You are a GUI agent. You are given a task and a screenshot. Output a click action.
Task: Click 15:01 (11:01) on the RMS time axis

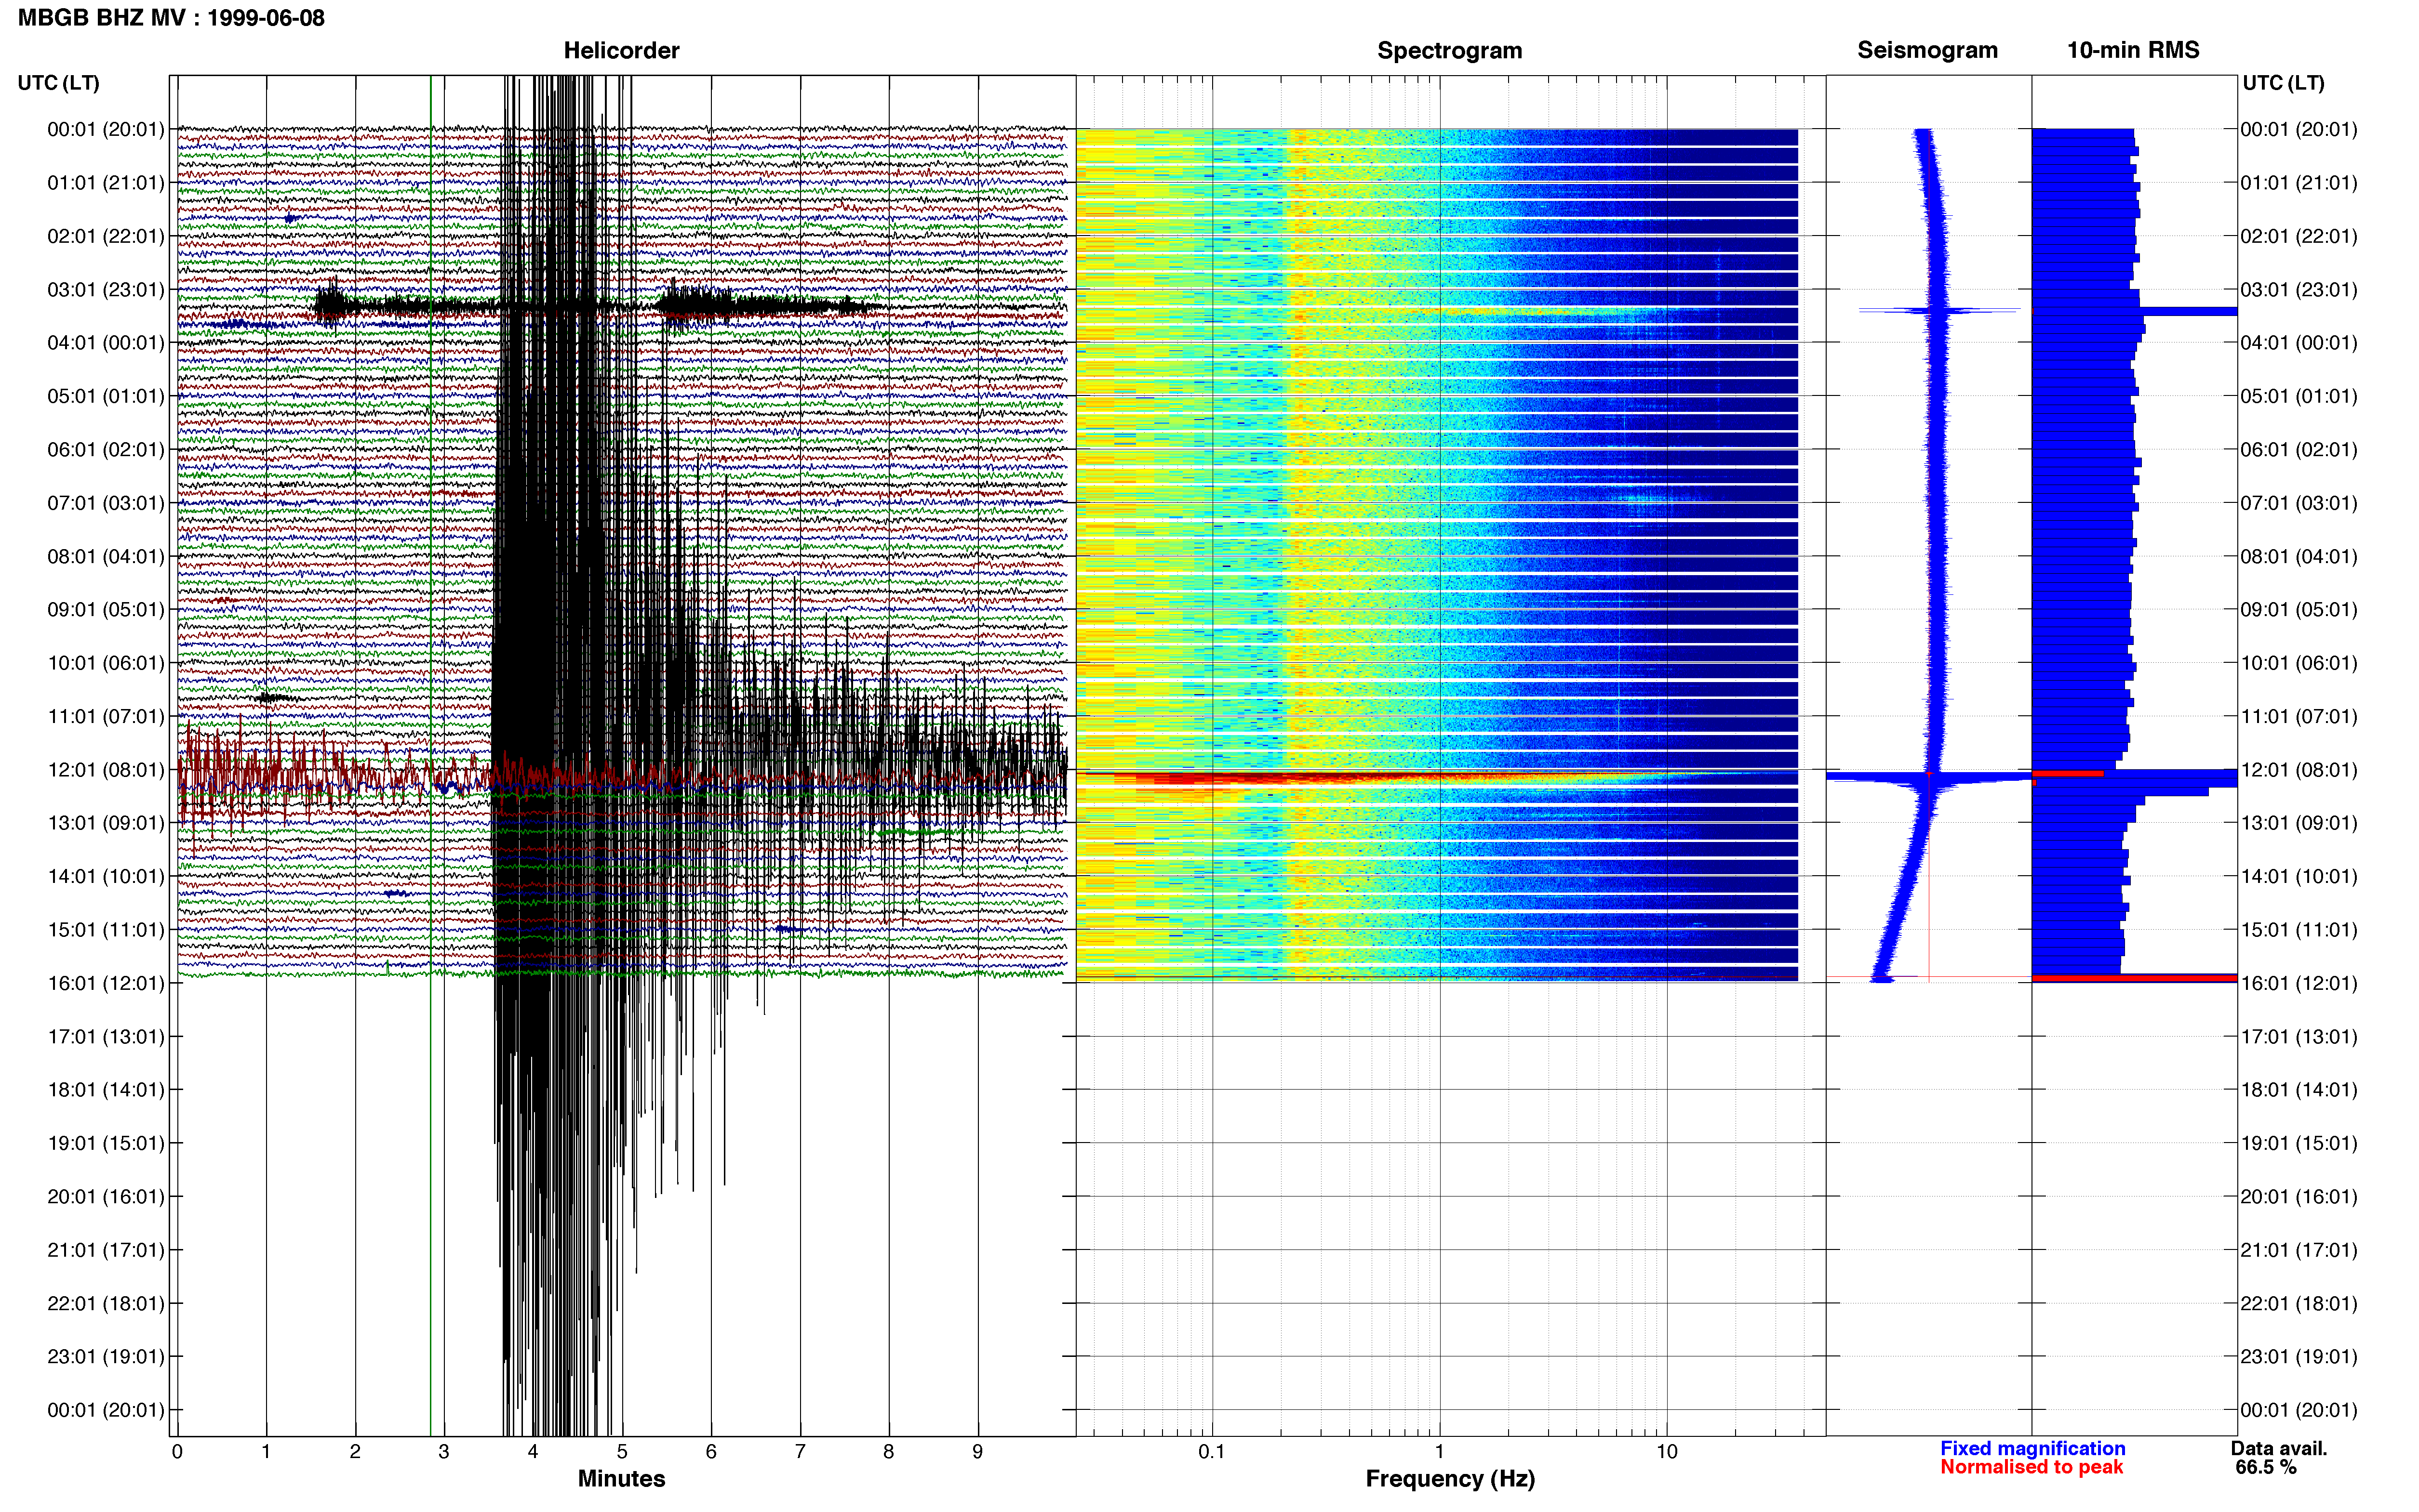pos(2299,930)
